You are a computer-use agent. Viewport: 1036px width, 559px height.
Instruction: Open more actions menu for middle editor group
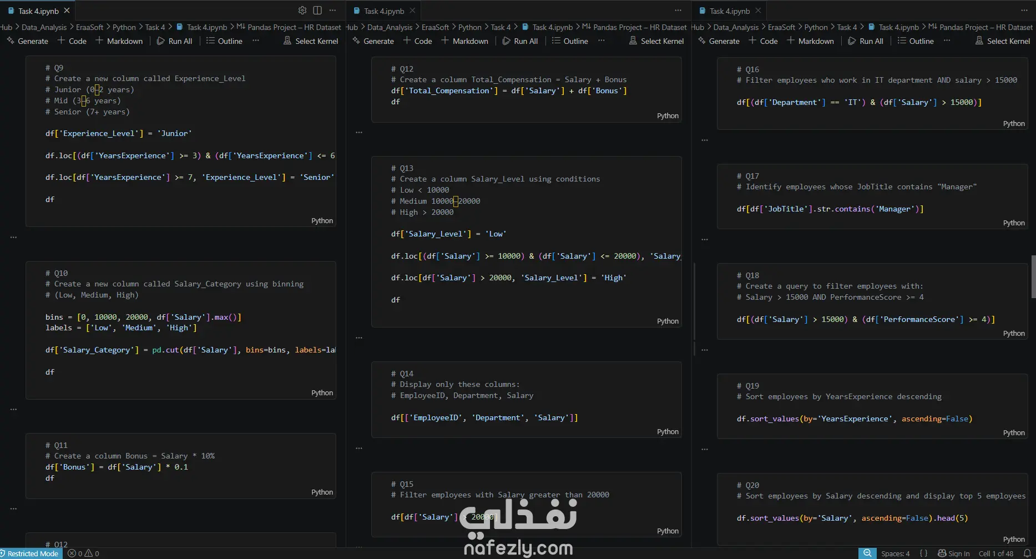click(678, 11)
